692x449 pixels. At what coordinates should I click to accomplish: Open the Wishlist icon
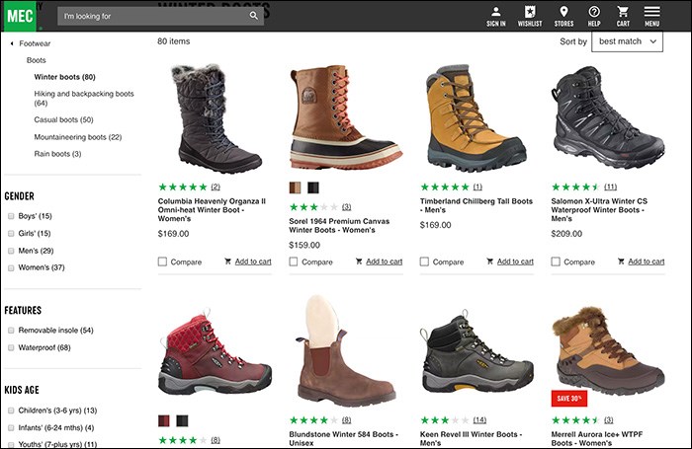click(x=530, y=17)
